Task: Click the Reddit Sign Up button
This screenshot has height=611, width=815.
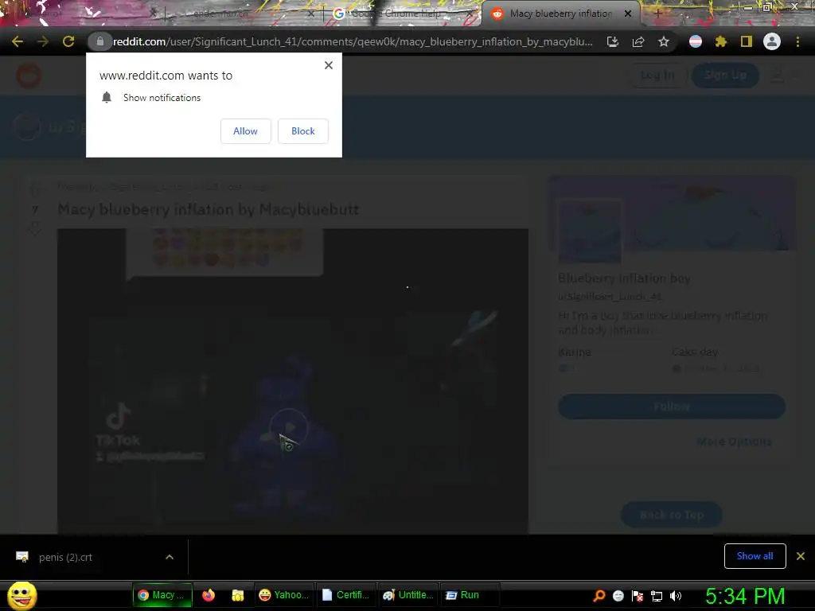Action: click(726, 76)
